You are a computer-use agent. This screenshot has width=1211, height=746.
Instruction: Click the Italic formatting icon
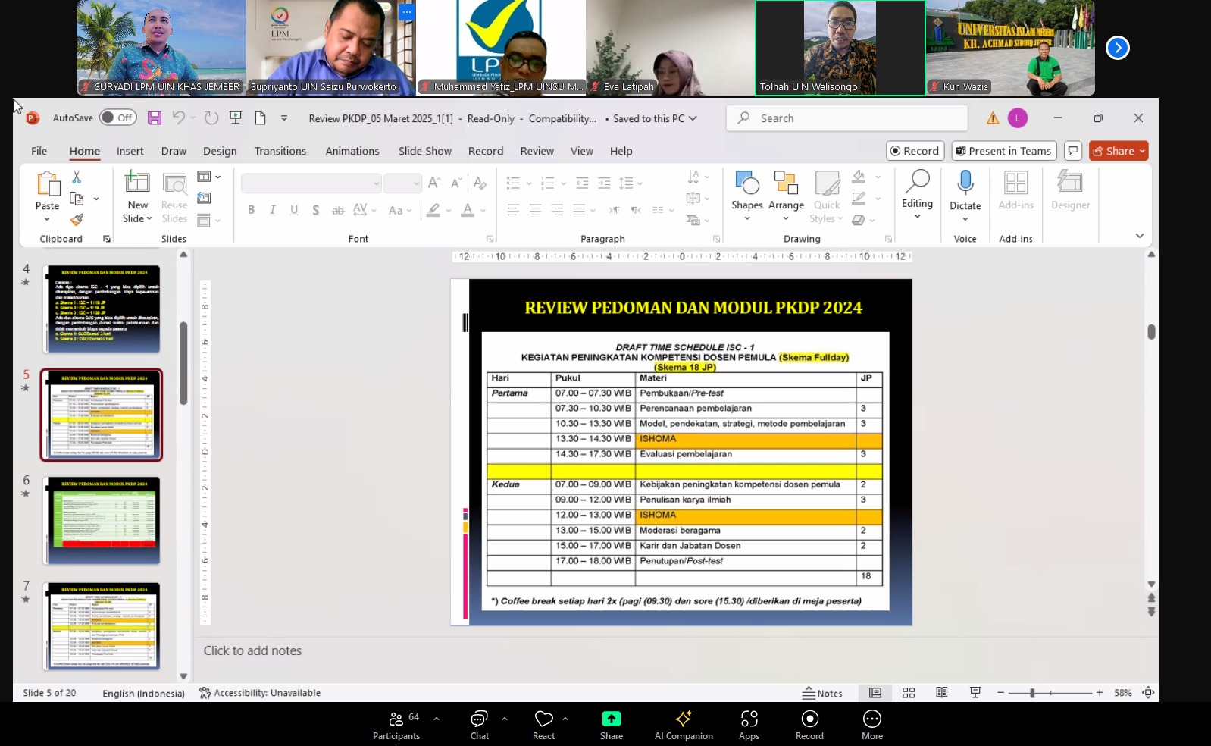click(x=272, y=210)
